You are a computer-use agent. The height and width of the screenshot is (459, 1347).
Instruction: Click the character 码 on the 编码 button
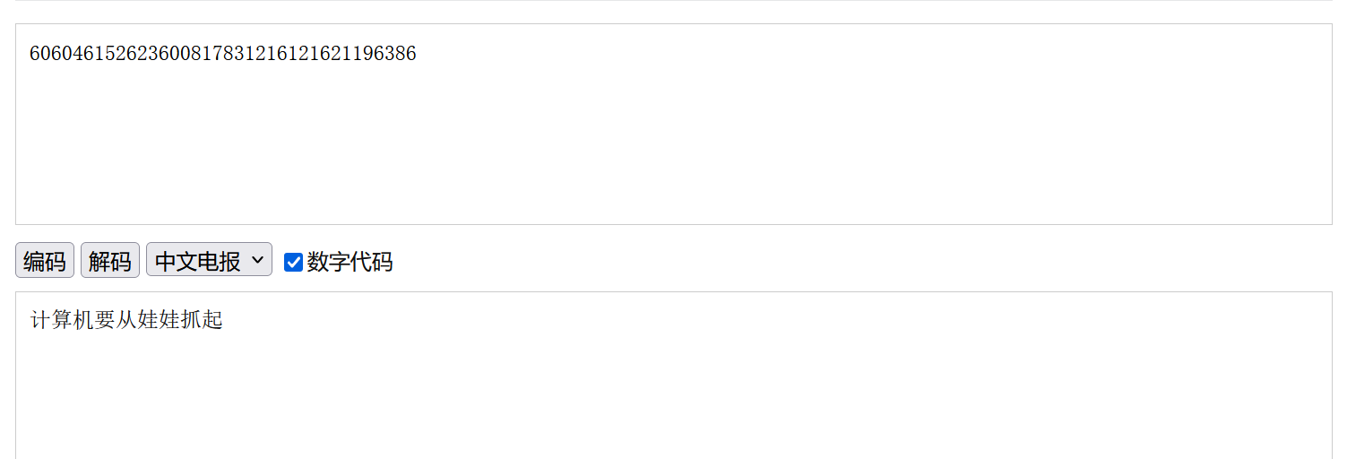pyautogui.click(x=56, y=261)
